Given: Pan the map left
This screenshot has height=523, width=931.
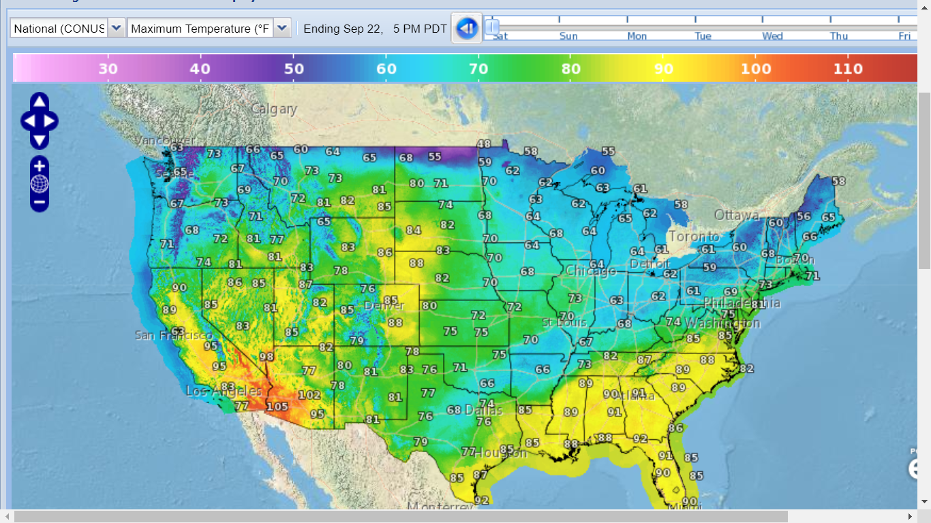Looking at the screenshot, I should click(29, 122).
